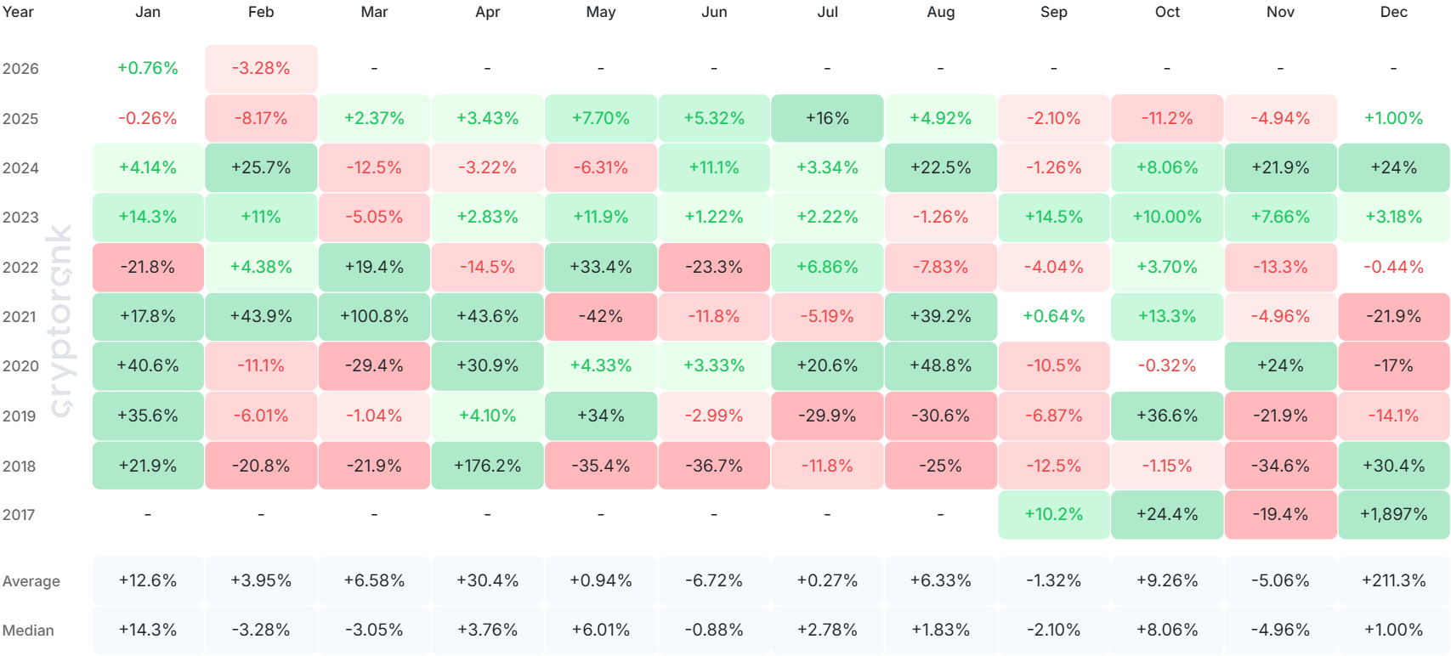
Task: Click the +48.8% cell for August 2020
Action: (x=940, y=366)
